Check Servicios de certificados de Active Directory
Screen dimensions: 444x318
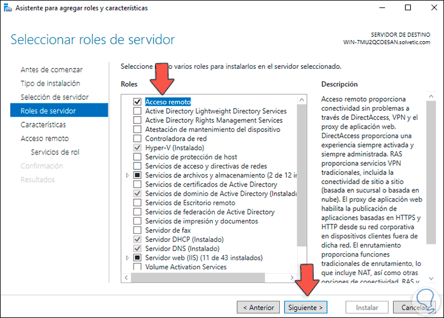137,184
